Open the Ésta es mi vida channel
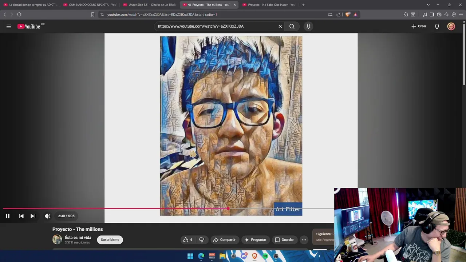This screenshot has height=262, width=466. click(x=78, y=237)
